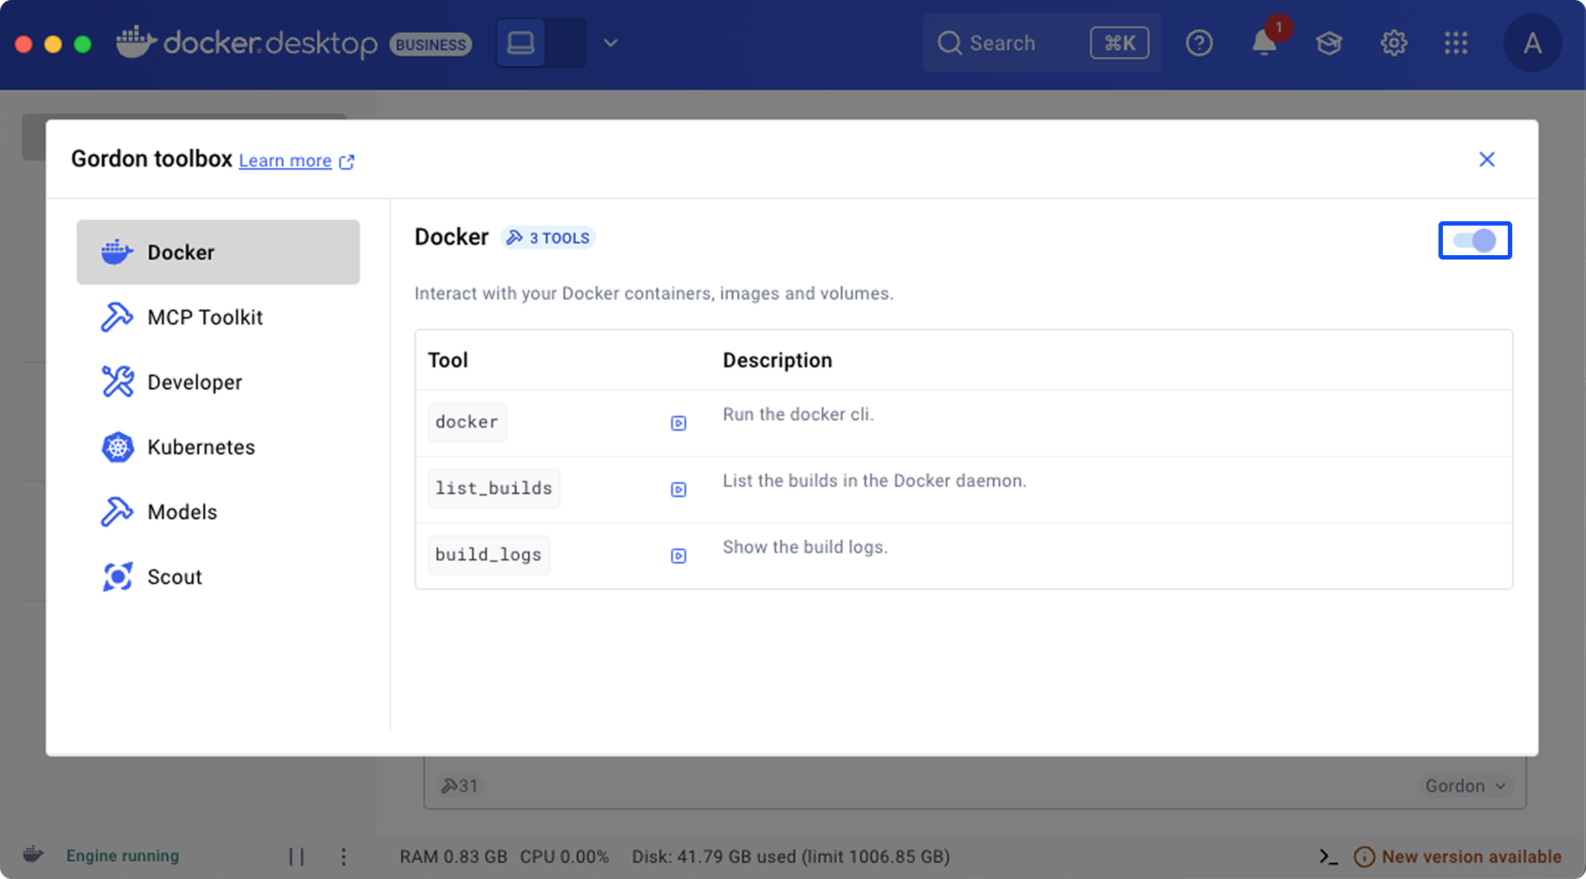Viewport: 1586px width, 879px height.
Task: Open the chevron dropdown next to titlebar toggle
Action: click(x=610, y=43)
